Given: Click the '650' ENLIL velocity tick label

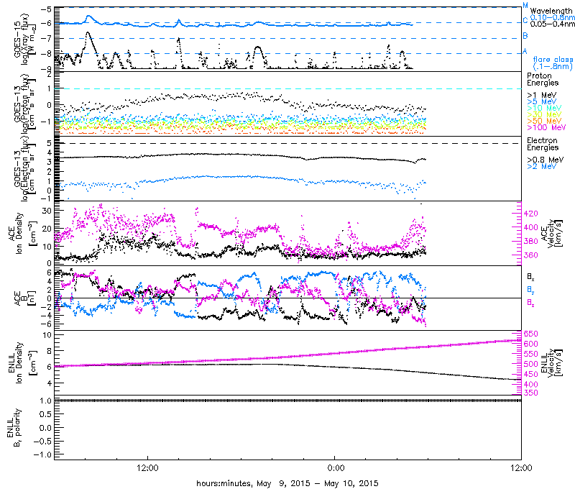Looking at the screenshot, I should [531, 334].
